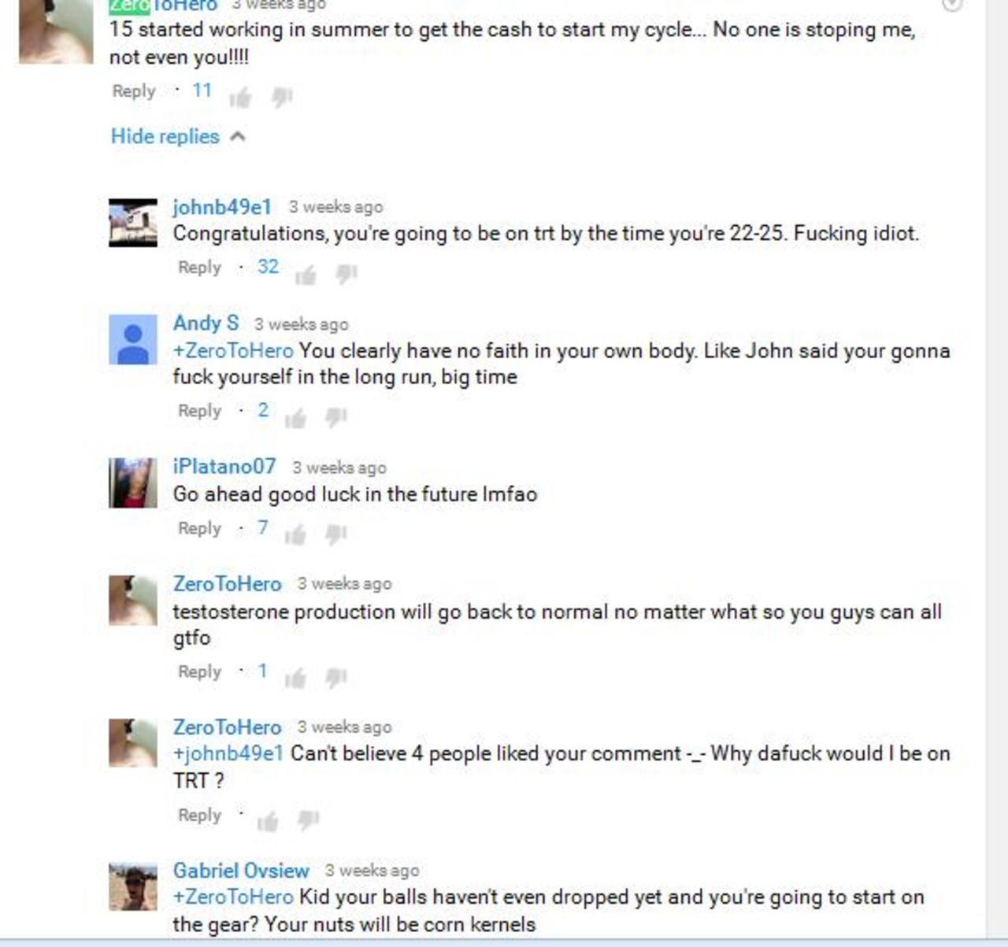The image size is (1008, 947).
Task: Like johnb49e1's trt comment
Action: (306, 274)
